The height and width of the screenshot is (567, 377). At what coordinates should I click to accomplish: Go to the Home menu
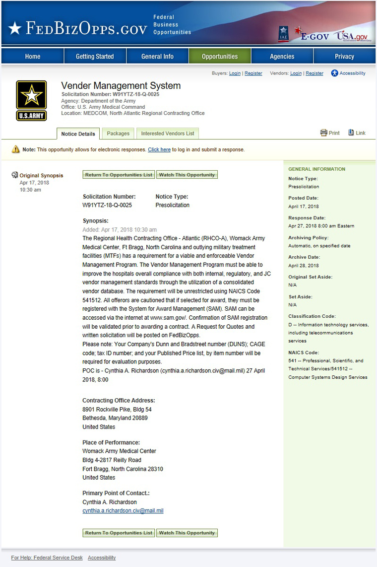coord(33,57)
